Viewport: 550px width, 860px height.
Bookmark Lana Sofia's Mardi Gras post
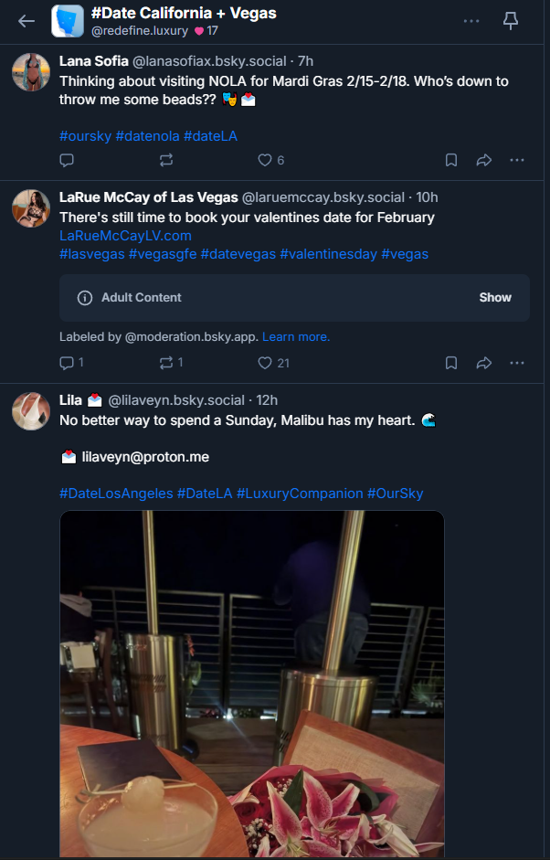coord(450,159)
